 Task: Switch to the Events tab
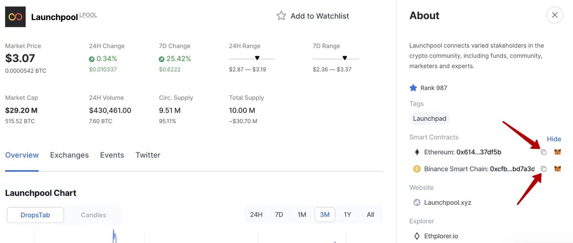click(x=112, y=155)
